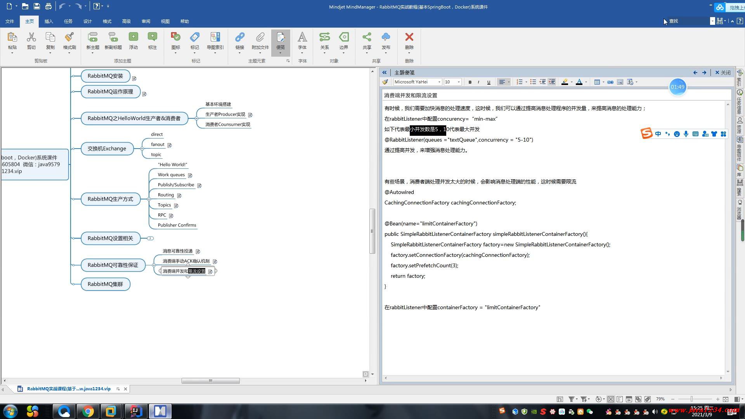This screenshot has width=745, height=419.
Task: Open the MindManager app in the Windows taskbar
Action: 160,411
